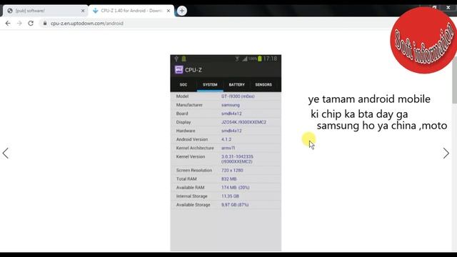The width and height of the screenshot is (457, 257).
Task: Click the 'Kernel Architecture' row label
Action: pyautogui.click(x=195, y=148)
